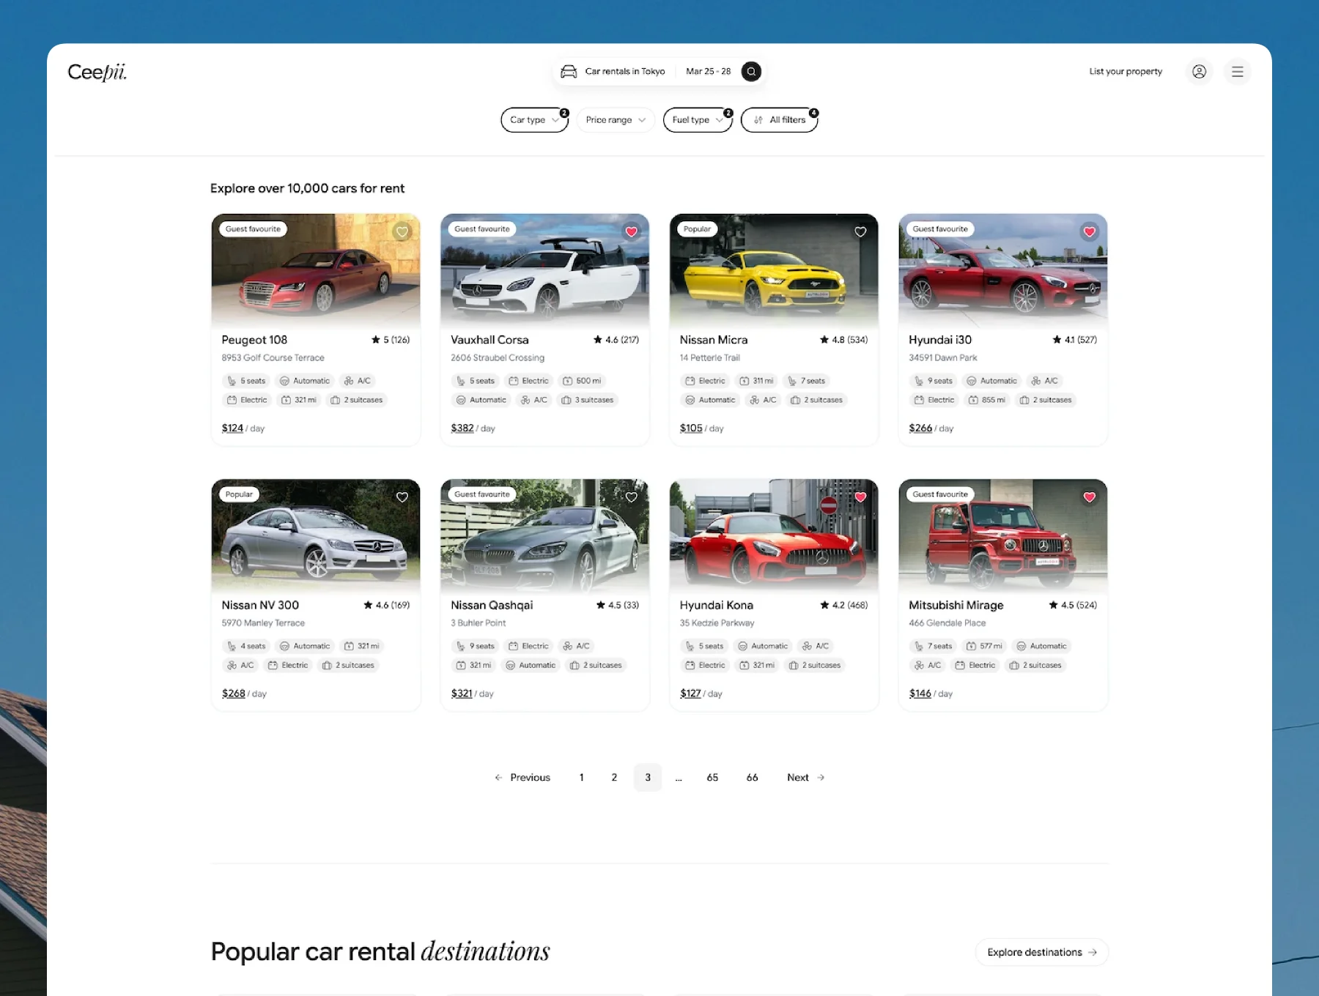The height and width of the screenshot is (996, 1319).
Task: Click the Nissan Qashqai title
Action: pyautogui.click(x=492, y=605)
